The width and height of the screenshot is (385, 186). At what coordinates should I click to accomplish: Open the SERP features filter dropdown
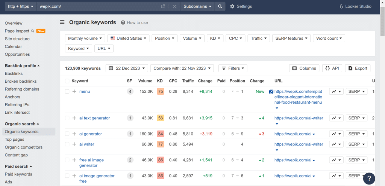(291, 39)
